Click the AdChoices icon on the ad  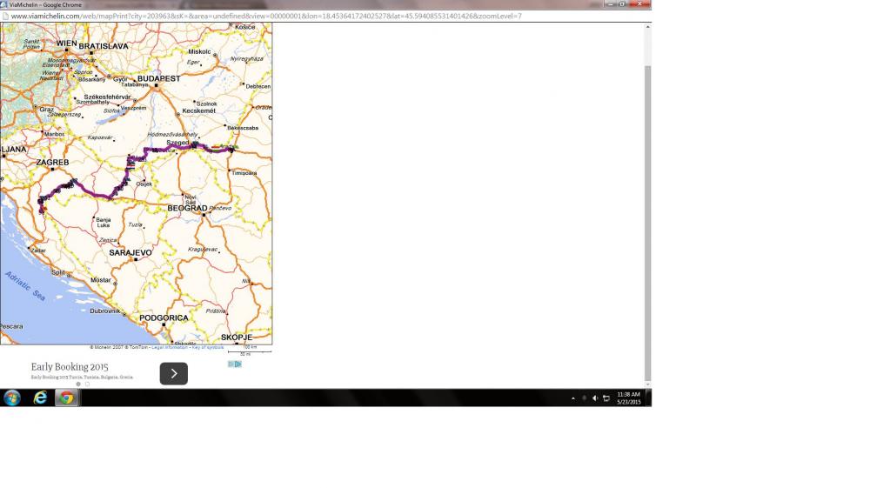click(x=235, y=364)
